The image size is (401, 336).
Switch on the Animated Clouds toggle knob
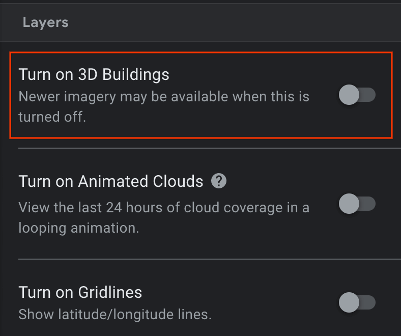tap(349, 204)
